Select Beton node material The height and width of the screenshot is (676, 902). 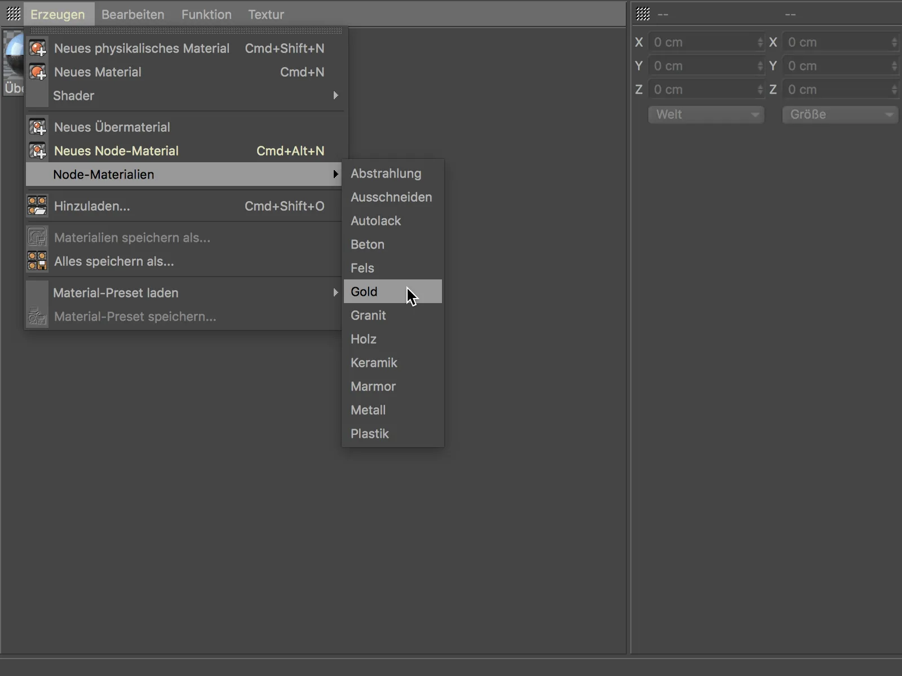[393, 244]
